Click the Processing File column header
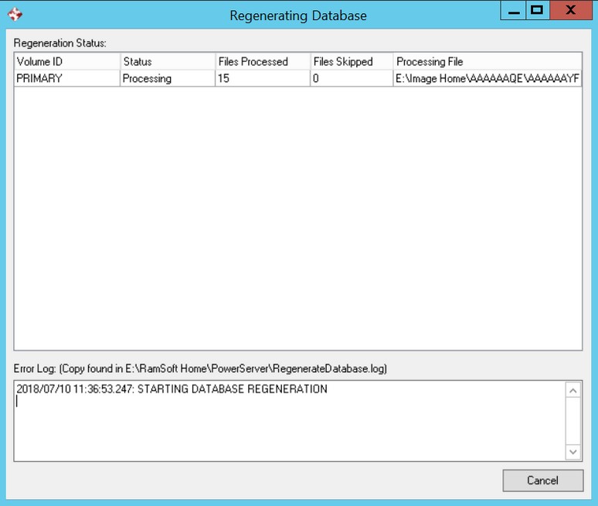This screenshot has width=598, height=506. (x=487, y=61)
